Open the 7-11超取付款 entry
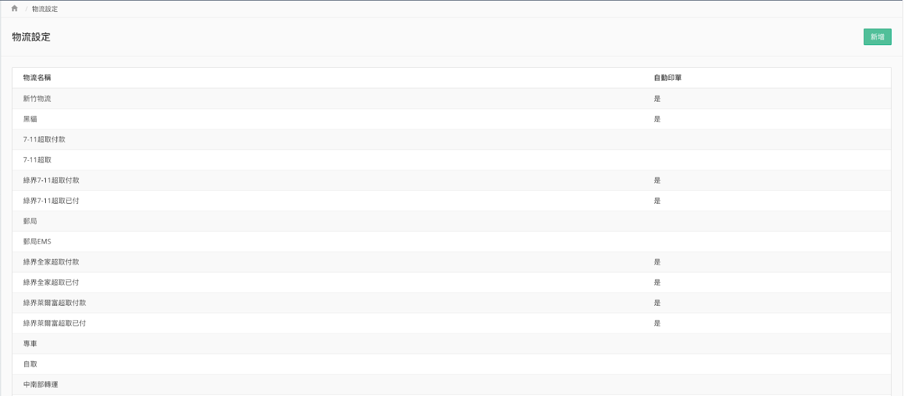The image size is (904, 396). tap(451, 139)
